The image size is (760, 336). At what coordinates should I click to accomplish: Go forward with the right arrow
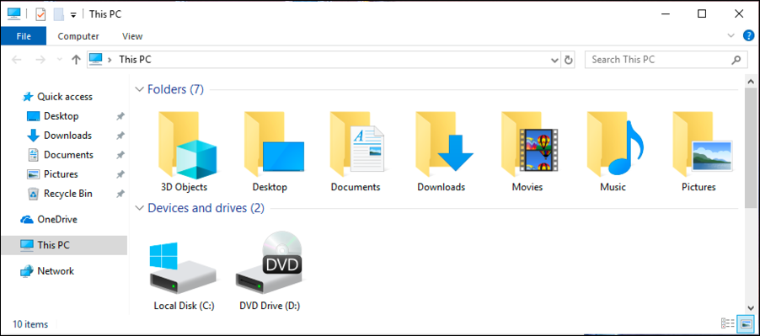click(41, 60)
